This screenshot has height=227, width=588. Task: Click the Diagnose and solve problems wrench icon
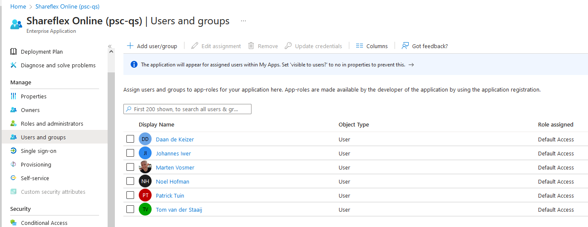tap(14, 65)
